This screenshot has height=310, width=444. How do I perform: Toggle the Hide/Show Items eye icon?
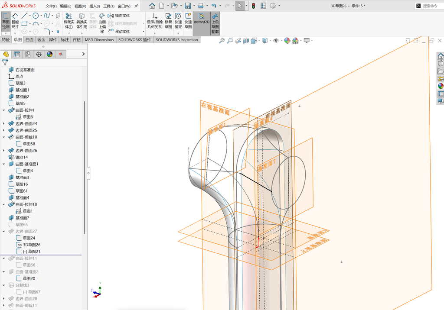[275, 41]
